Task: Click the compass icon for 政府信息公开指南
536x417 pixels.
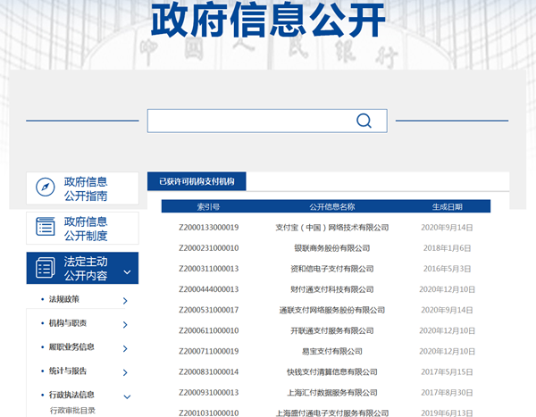Action: [46, 188]
